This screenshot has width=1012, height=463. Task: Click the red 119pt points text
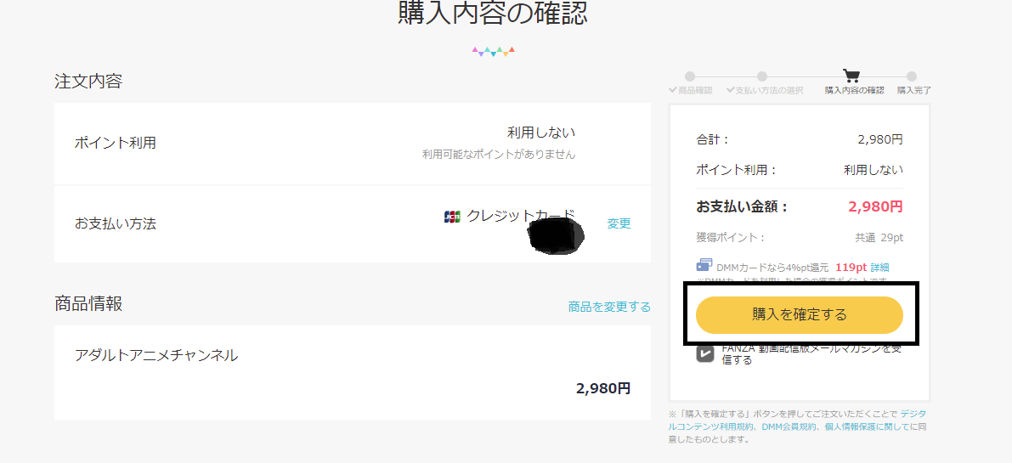[851, 267]
